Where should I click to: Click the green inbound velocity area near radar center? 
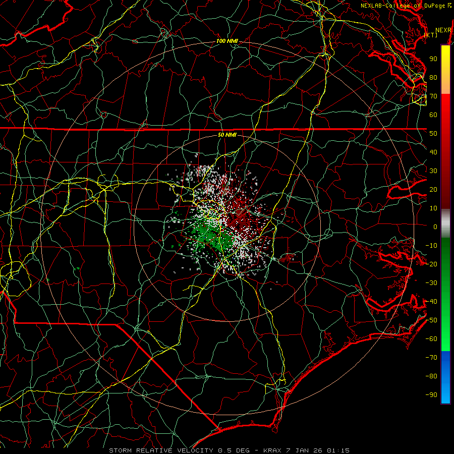click(x=213, y=235)
